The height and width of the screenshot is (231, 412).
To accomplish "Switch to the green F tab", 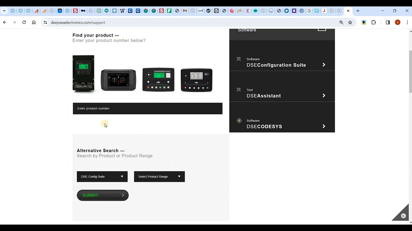I will coord(169,11).
